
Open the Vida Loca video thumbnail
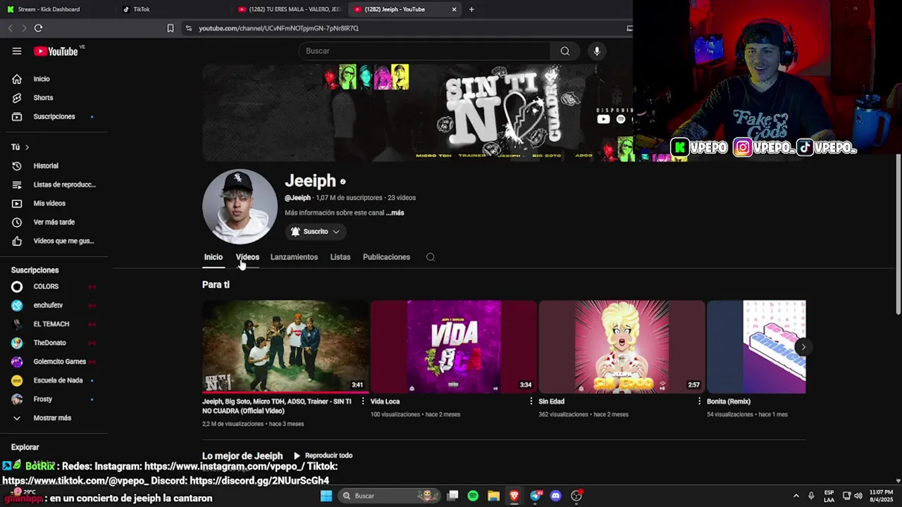pos(454,346)
